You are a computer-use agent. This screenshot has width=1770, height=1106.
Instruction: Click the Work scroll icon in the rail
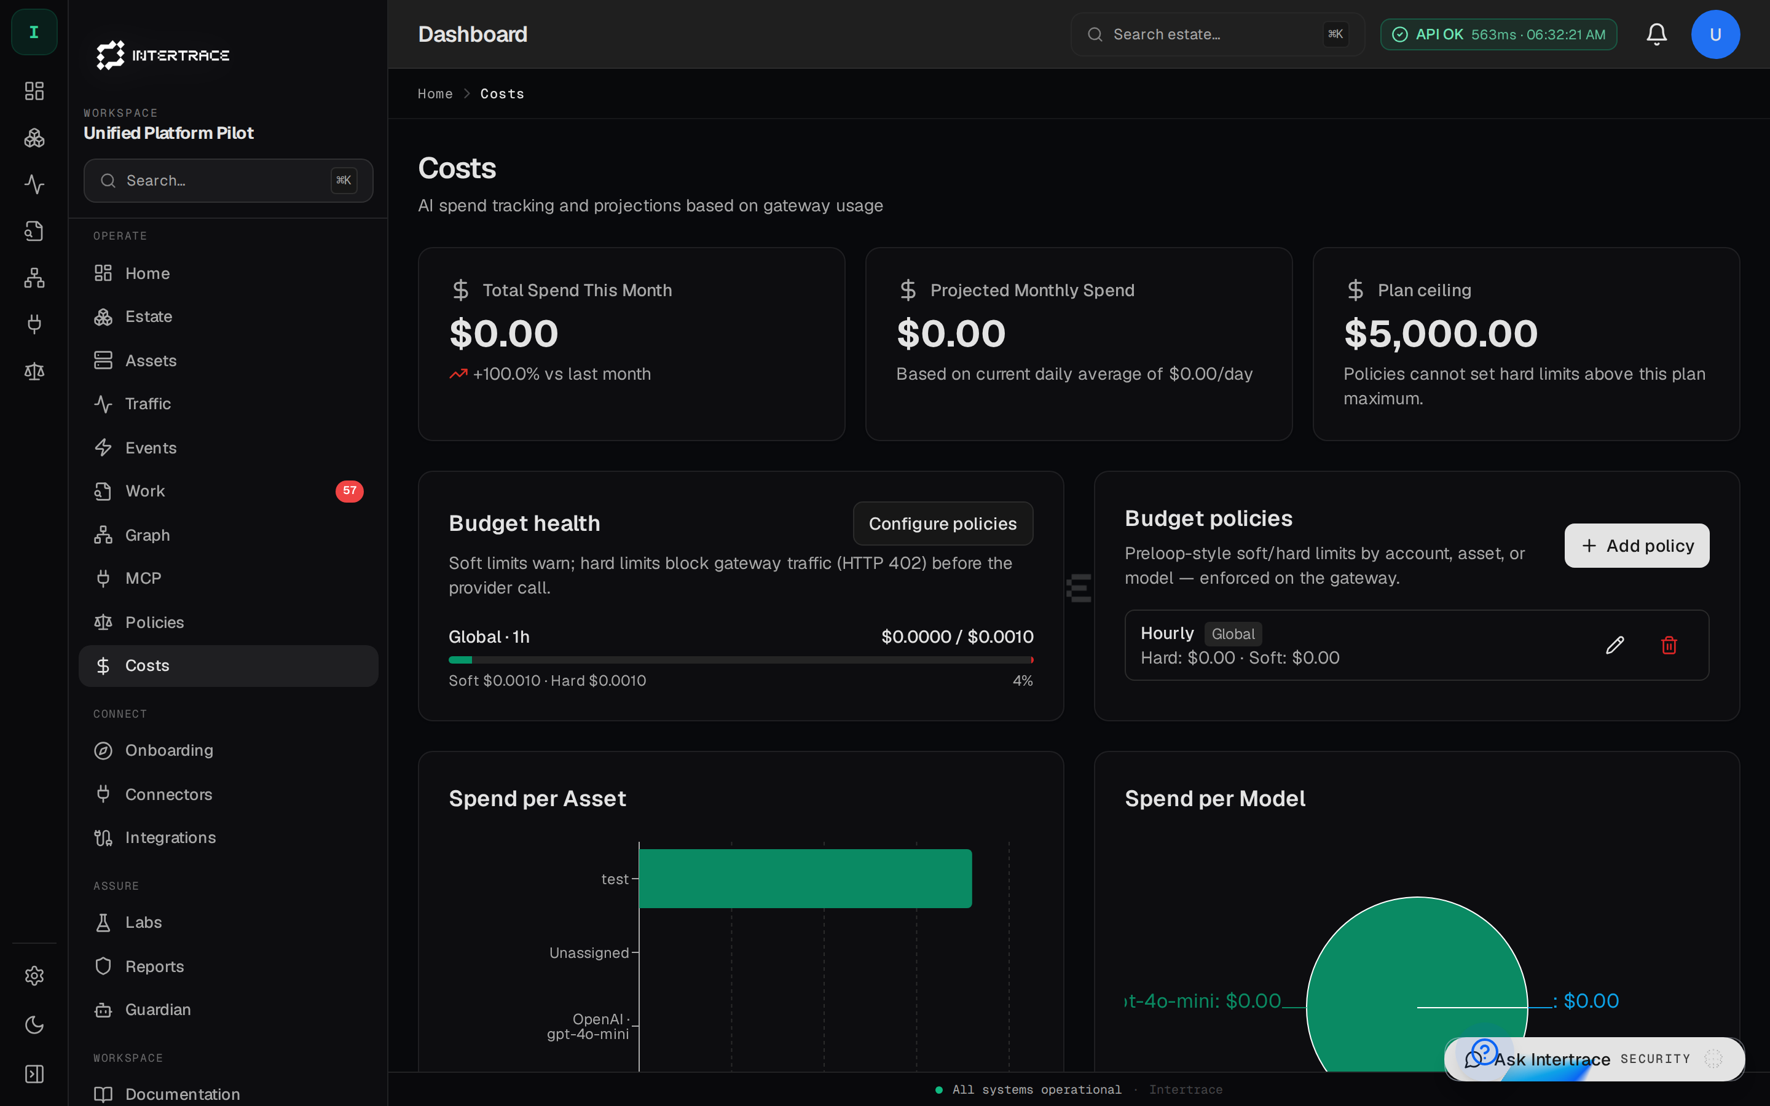coord(34,231)
